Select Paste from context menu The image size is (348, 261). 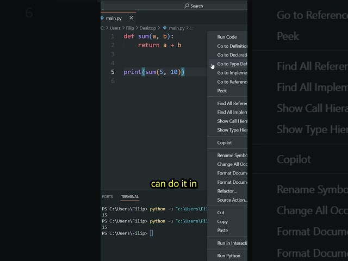click(227, 231)
